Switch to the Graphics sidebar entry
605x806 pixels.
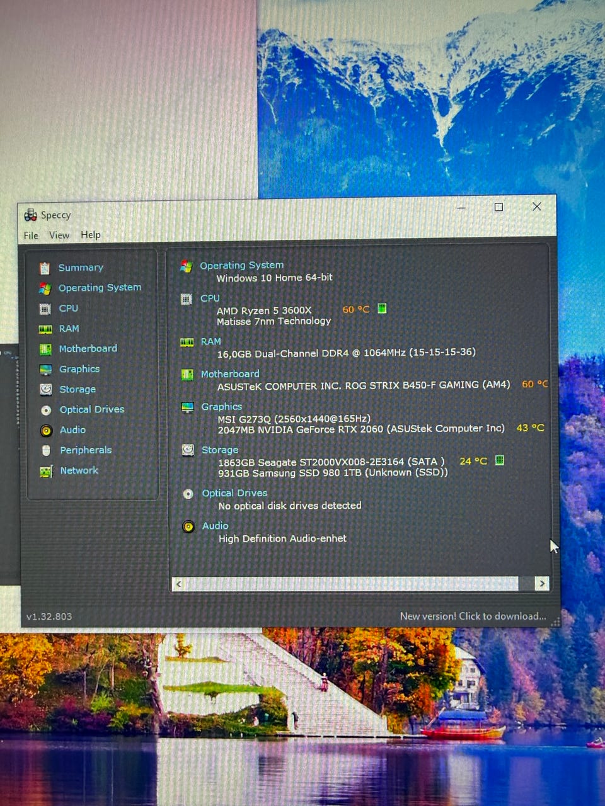coord(79,369)
